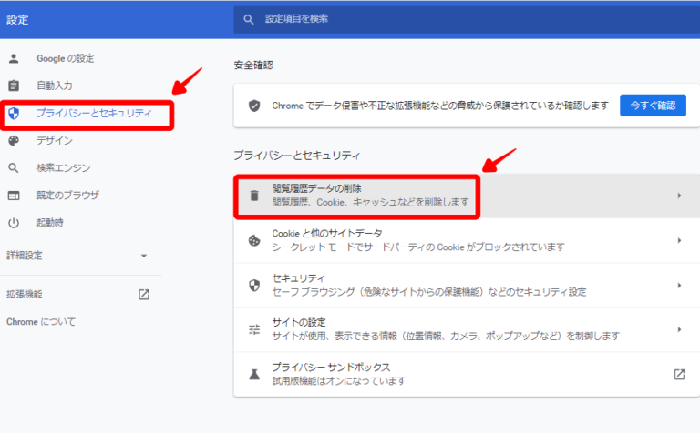Click the shield icon for プライバシーとセキュリティ
The image size is (700, 433).
14,114
